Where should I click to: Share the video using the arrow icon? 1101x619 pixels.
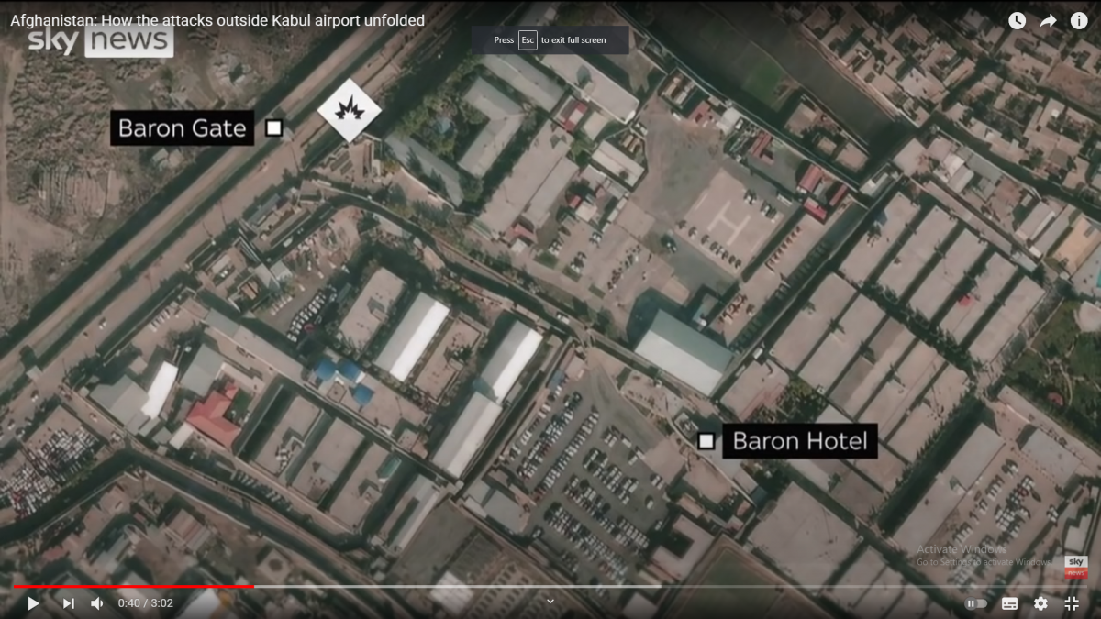coord(1048,20)
